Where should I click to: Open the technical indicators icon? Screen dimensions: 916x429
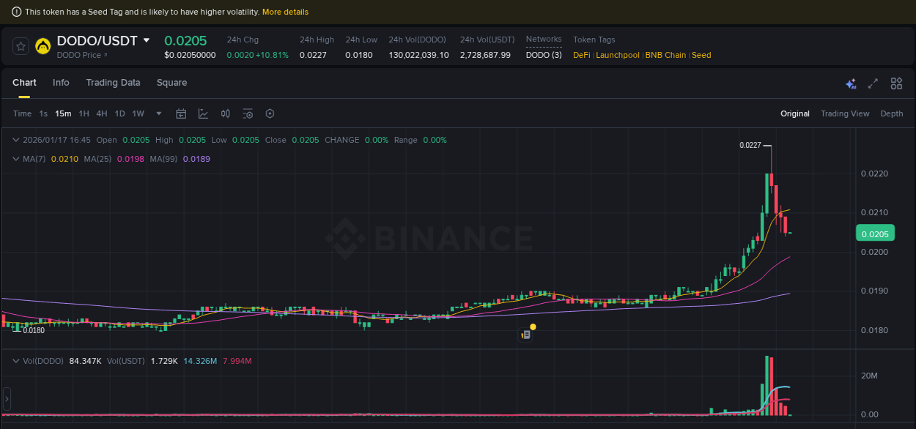[x=247, y=113]
